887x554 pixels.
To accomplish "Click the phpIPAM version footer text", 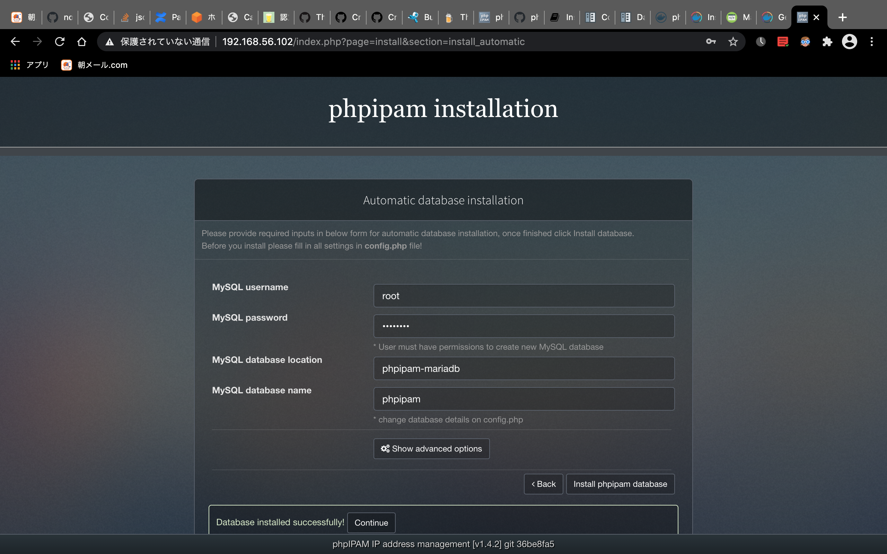I will pyautogui.click(x=443, y=544).
